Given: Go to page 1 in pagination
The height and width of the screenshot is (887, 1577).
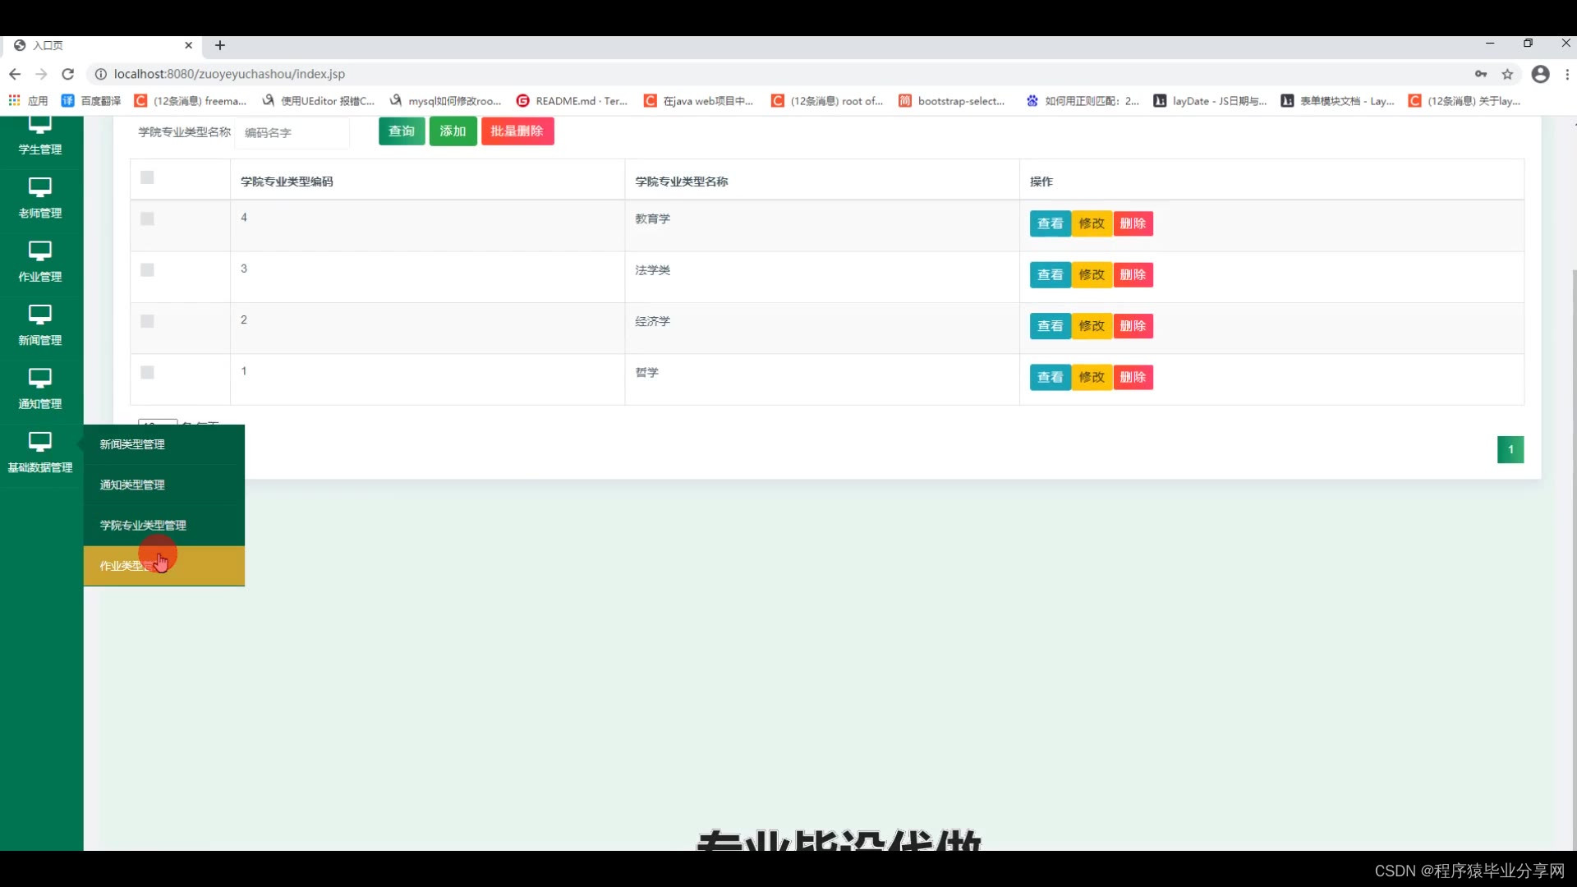Looking at the screenshot, I should (1510, 449).
